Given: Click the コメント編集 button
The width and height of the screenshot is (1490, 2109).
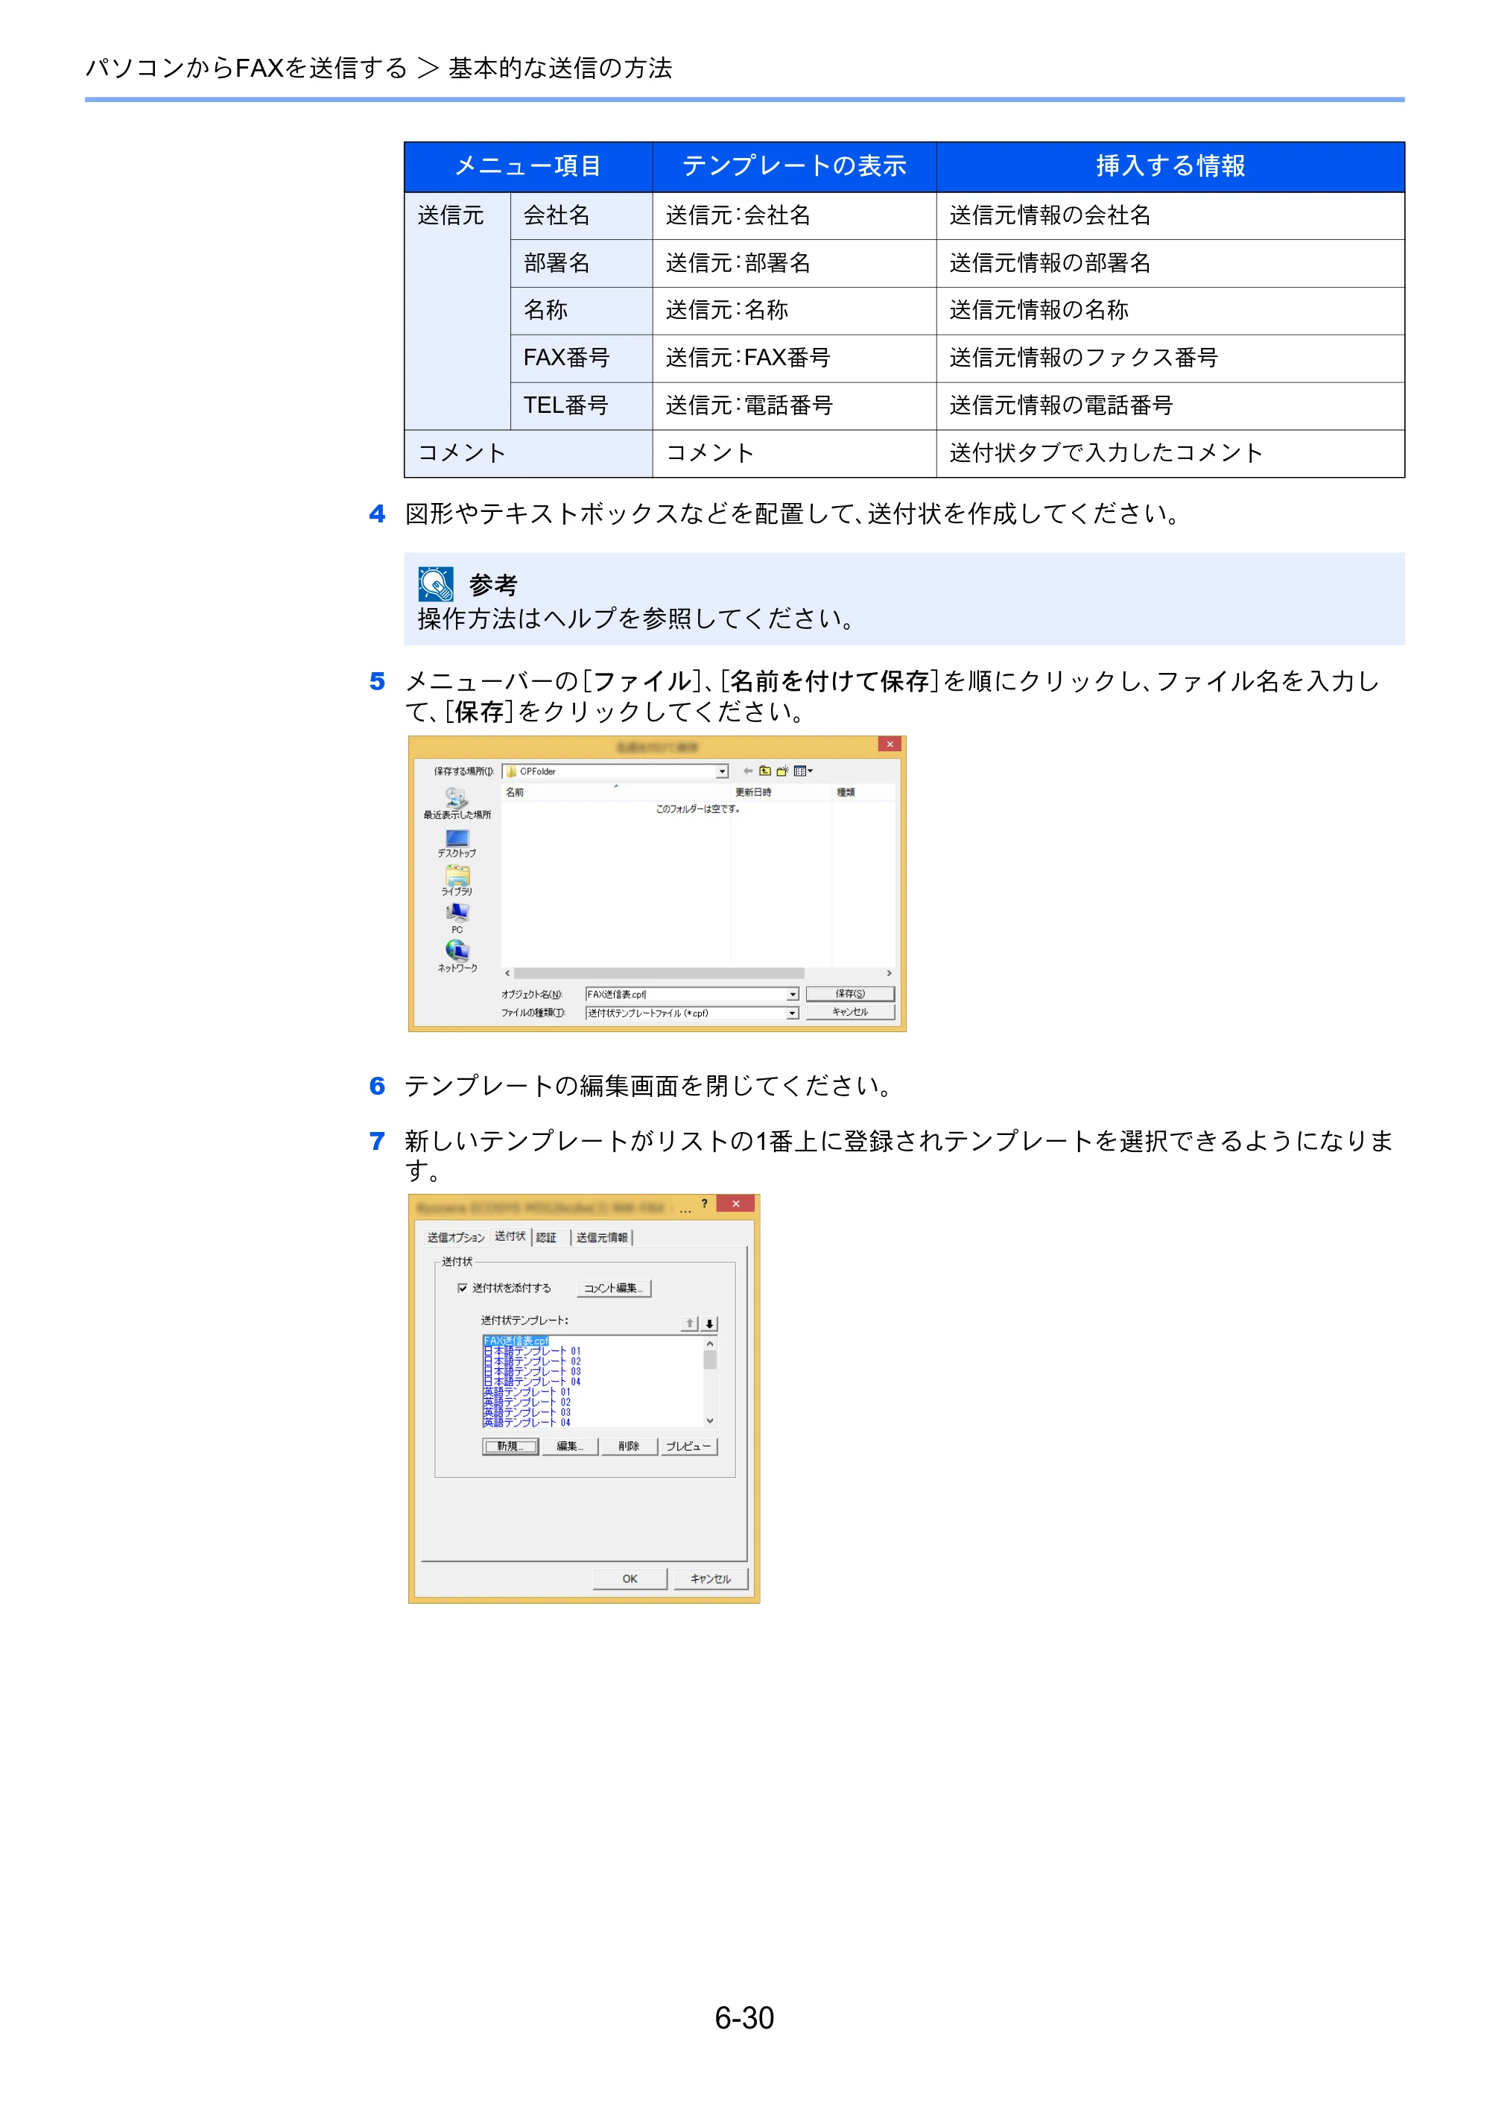Looking at the screenshot, I should (613, 1288).
